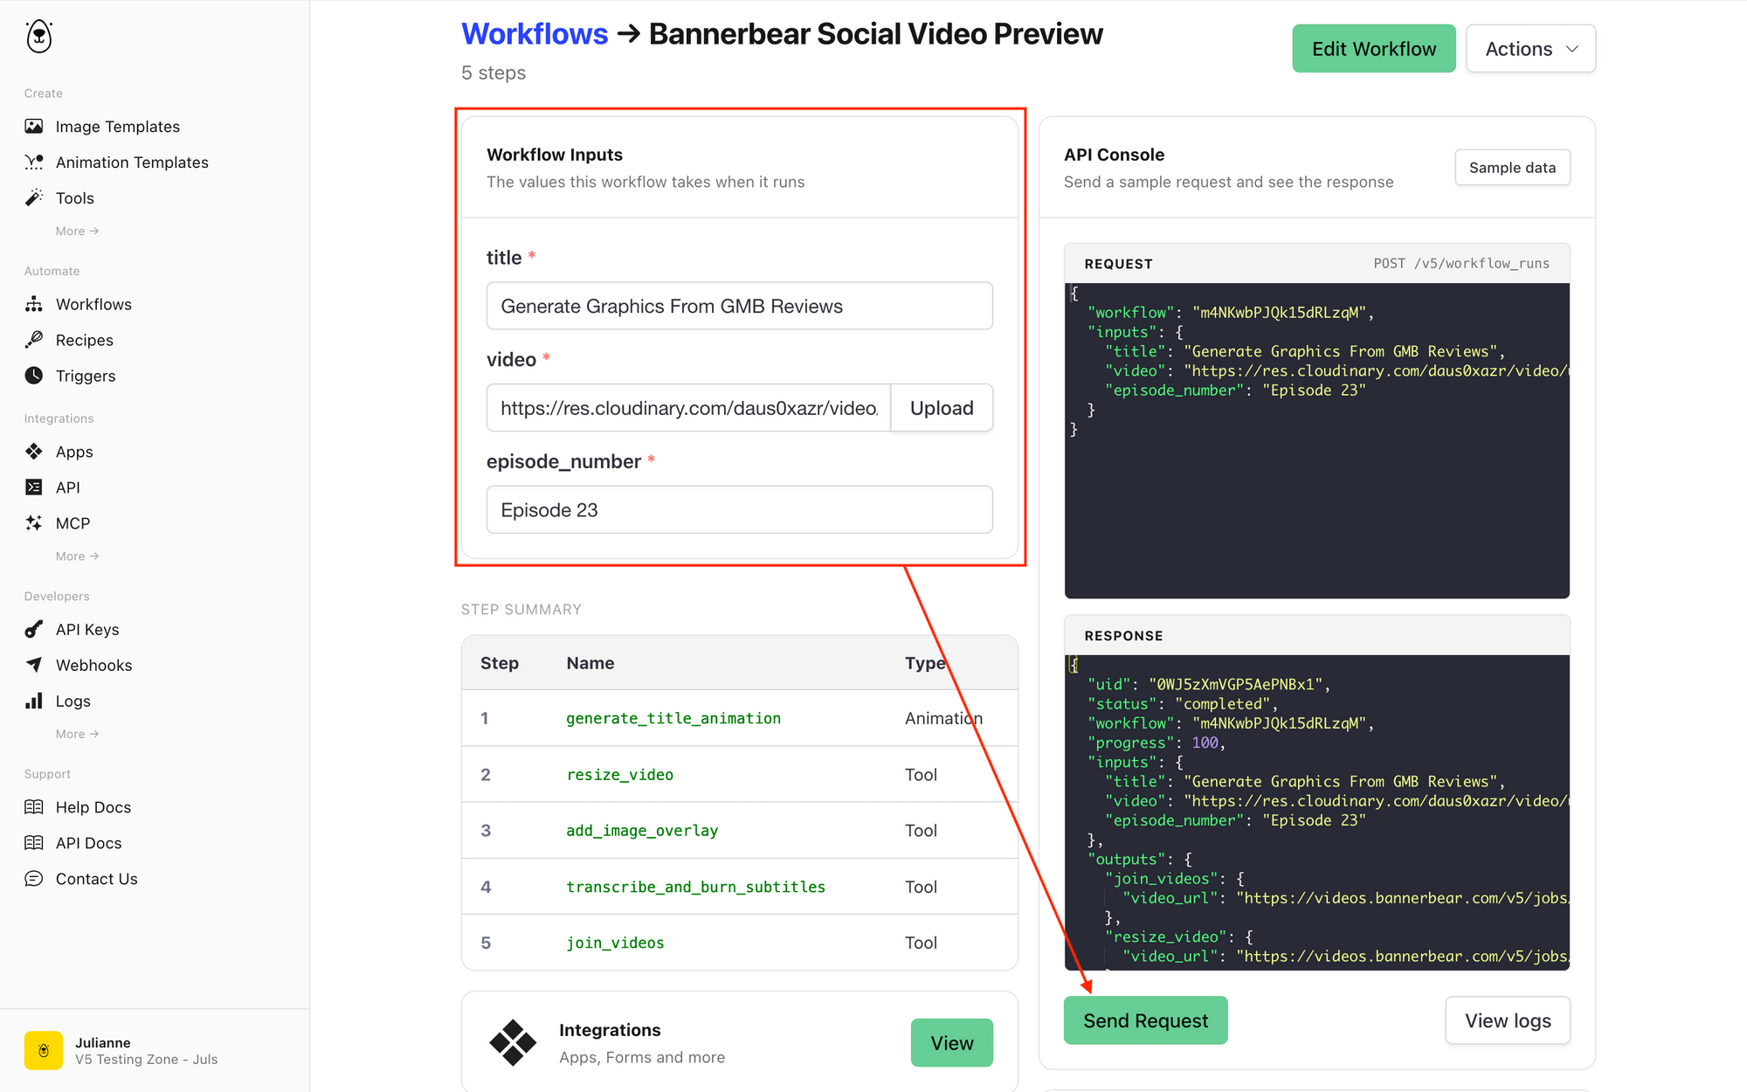
Task: Open Workflows hierarchy icon in sidebar
Action: click(x=34, y=304)
